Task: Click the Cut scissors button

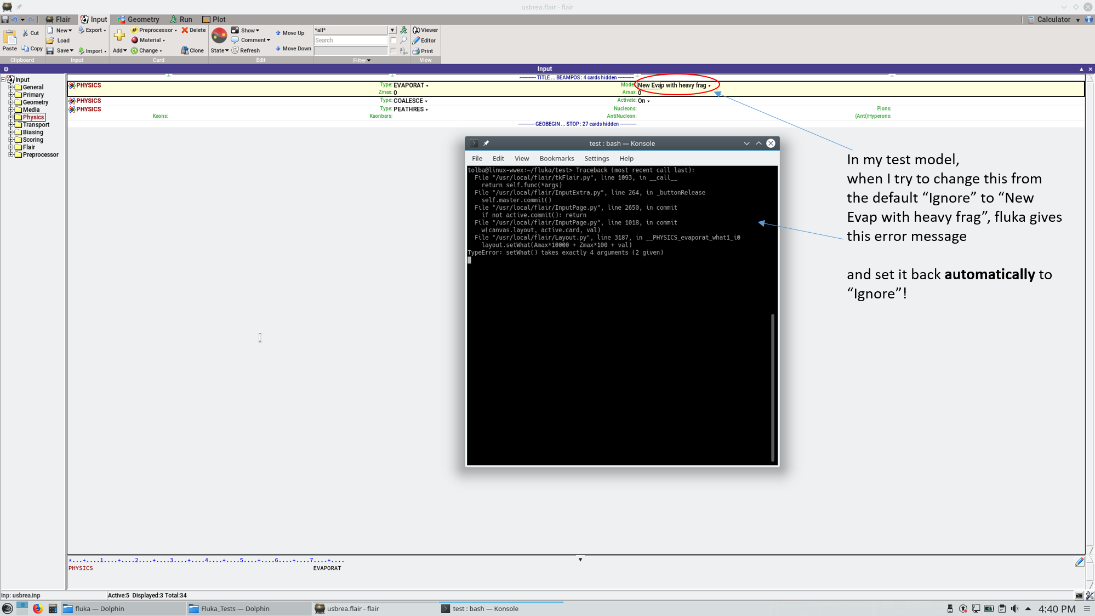Action: (31, 33)
